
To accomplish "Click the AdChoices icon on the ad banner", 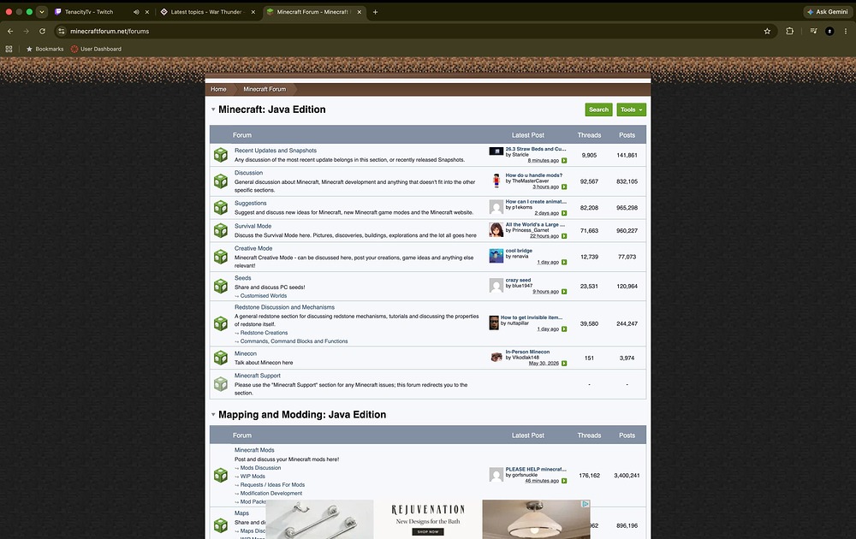I will [586, 504].
